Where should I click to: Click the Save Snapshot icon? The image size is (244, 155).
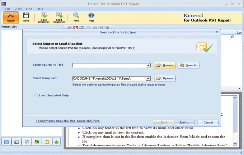coord(44,17)
